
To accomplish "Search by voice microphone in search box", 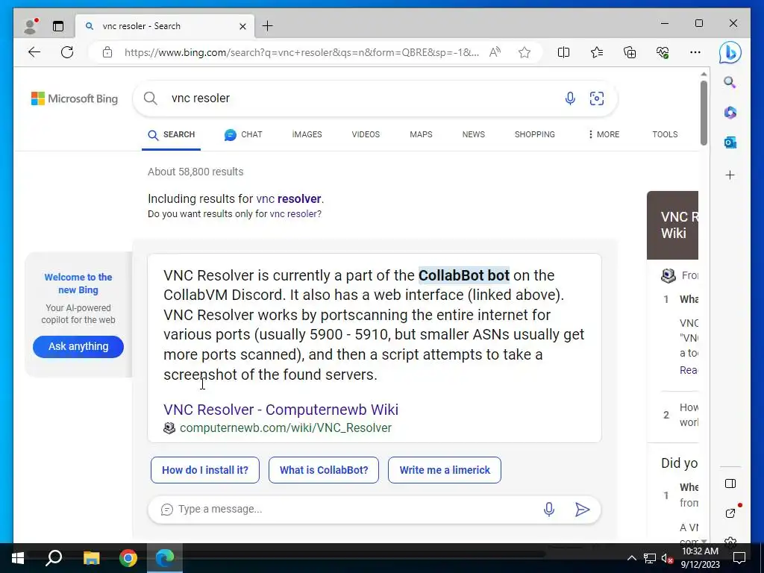I will click(569, 98).
